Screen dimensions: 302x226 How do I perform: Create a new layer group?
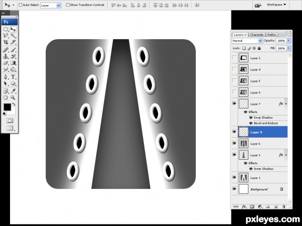pyautogui.click(x=268, y=206)
